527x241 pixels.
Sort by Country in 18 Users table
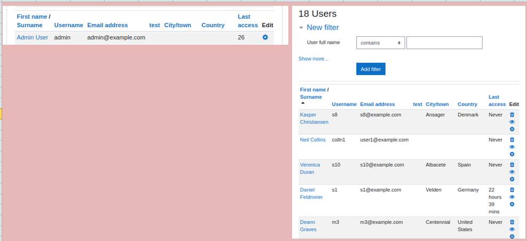point(467,105)
